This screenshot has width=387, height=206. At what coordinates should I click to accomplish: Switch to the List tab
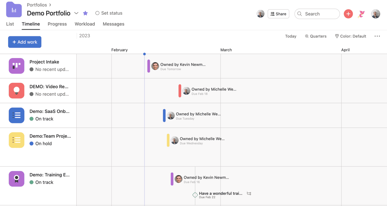(10, 24)
